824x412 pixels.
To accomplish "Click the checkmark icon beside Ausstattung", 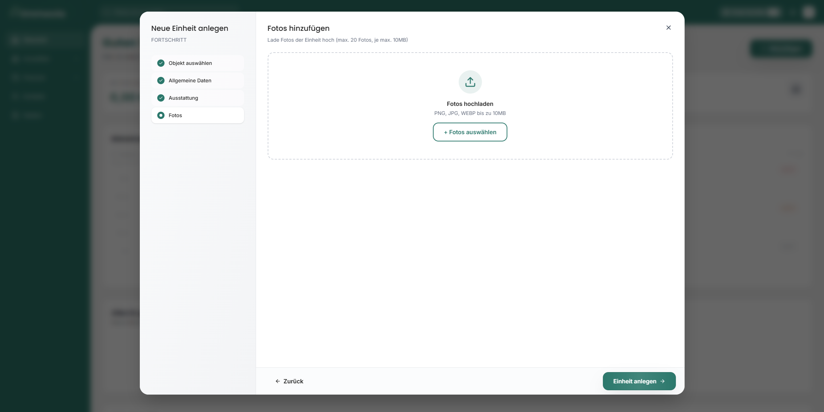I will (x=161, y=98).
